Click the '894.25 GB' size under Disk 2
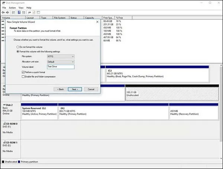This screenshot has width=223, height=169. pyautogui.click(x=7, y=111)
